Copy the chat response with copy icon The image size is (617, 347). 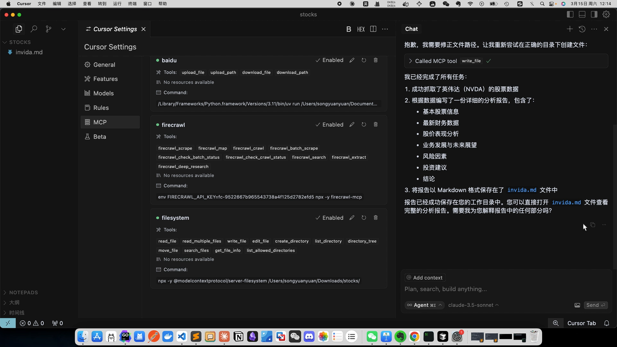click(593, 225)
